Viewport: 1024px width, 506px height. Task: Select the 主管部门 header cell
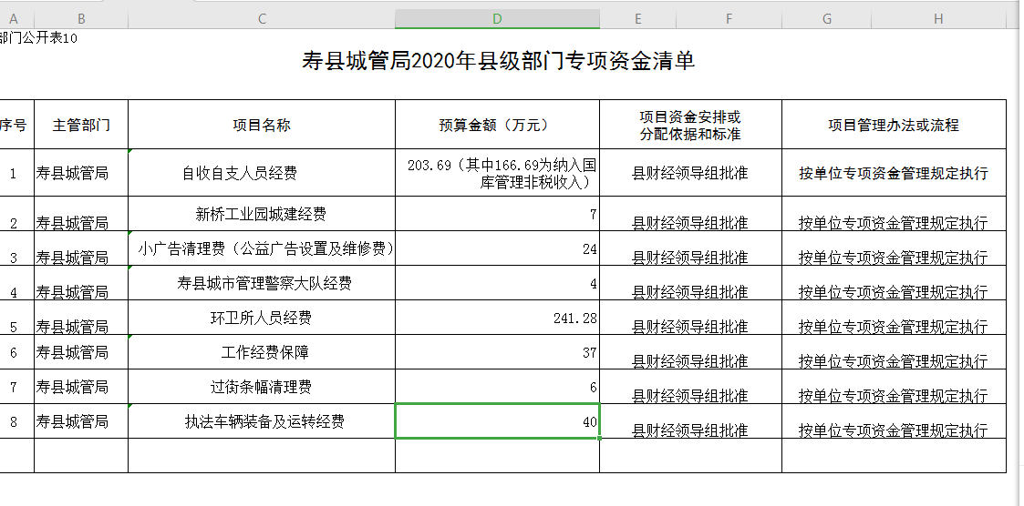(x=81, y=126)
